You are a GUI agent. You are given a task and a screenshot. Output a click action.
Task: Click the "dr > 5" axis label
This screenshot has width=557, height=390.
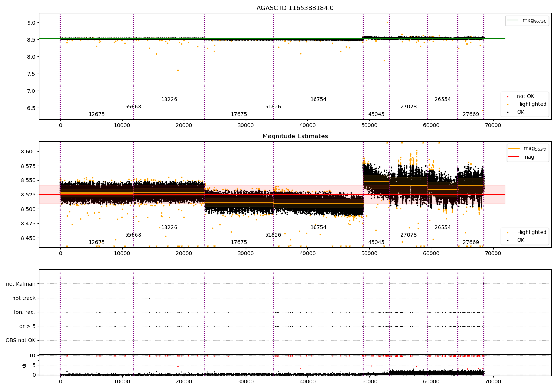[x=27, y=326]
